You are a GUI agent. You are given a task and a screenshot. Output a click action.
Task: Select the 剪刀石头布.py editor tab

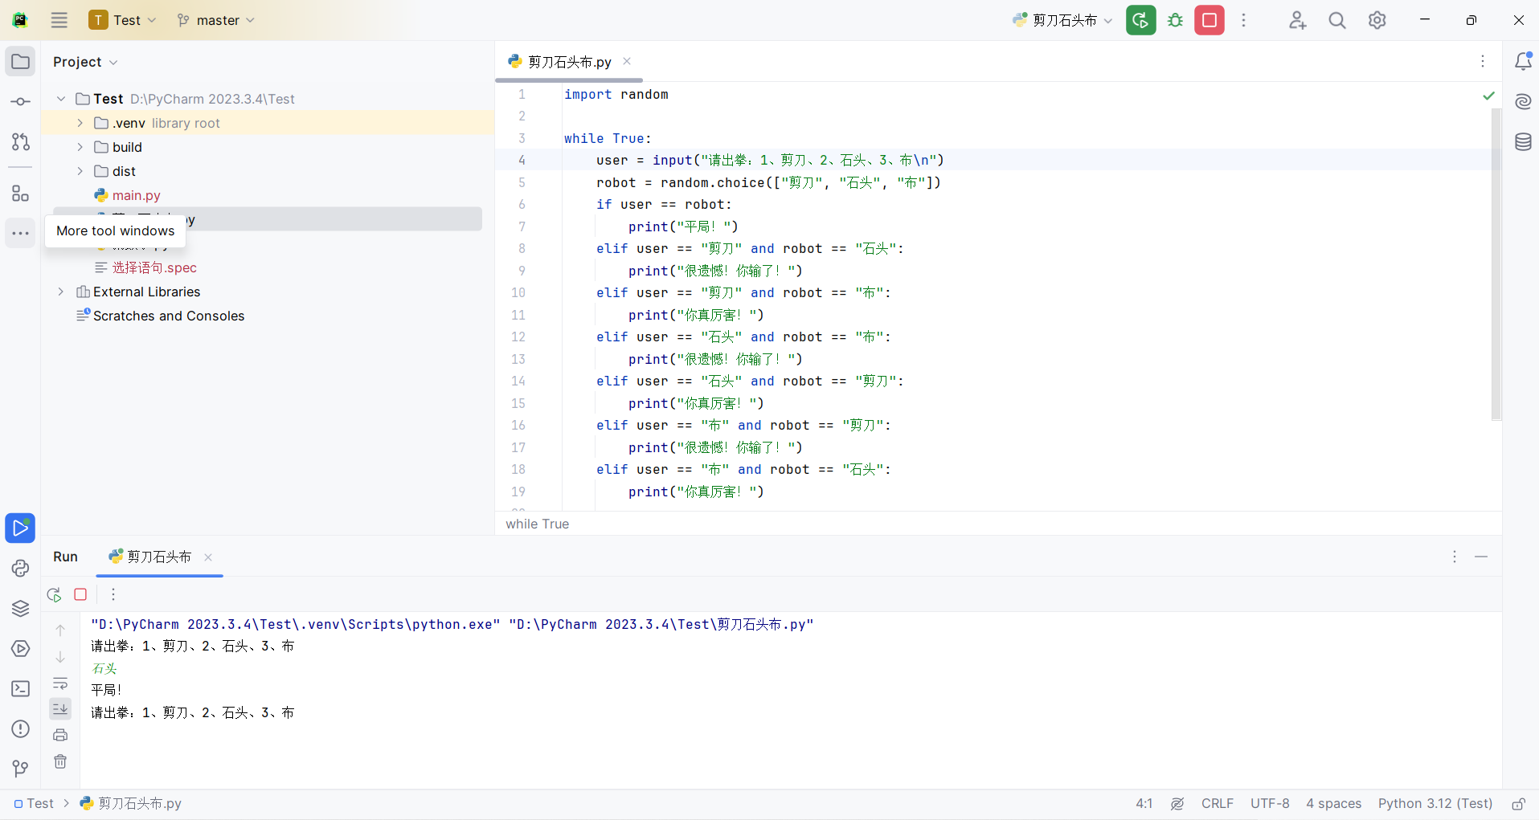click(569, 62)
